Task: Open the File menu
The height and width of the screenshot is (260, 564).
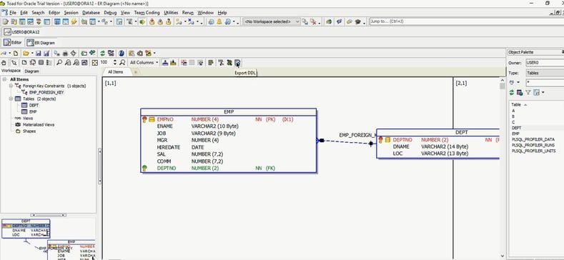Action: pyautogui.click(x=13, y=13)
